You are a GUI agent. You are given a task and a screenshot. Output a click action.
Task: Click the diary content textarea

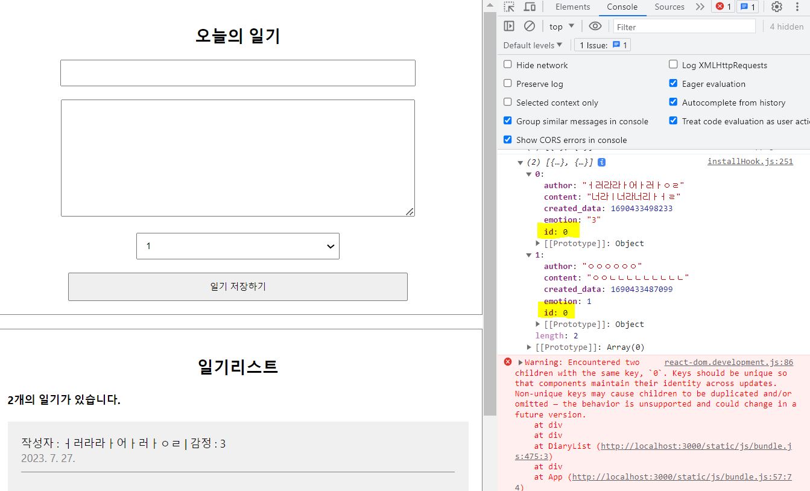[238, 158]
